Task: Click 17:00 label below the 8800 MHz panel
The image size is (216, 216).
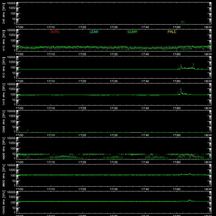Action: click(19, 189)
